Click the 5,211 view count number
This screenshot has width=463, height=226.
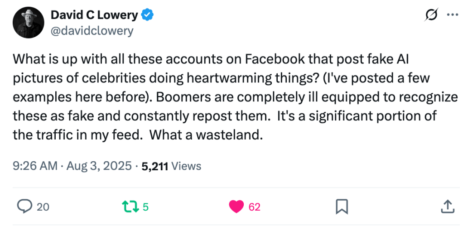[155, 166]
